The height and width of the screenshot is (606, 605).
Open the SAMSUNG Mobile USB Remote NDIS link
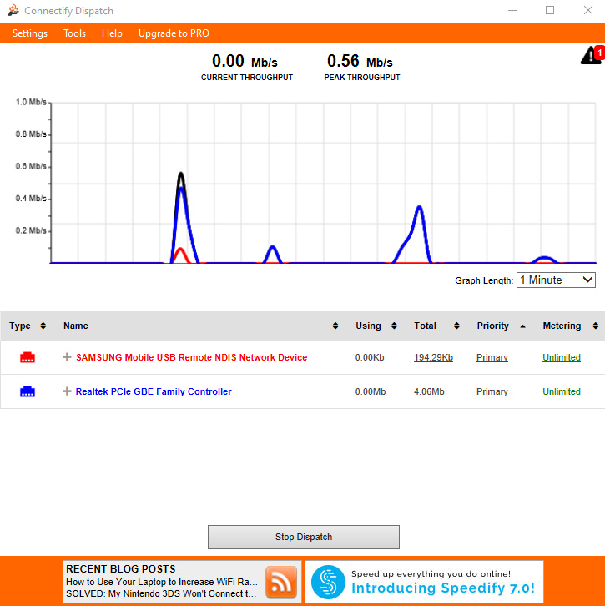pyautogui.click(x=191, y=357)
